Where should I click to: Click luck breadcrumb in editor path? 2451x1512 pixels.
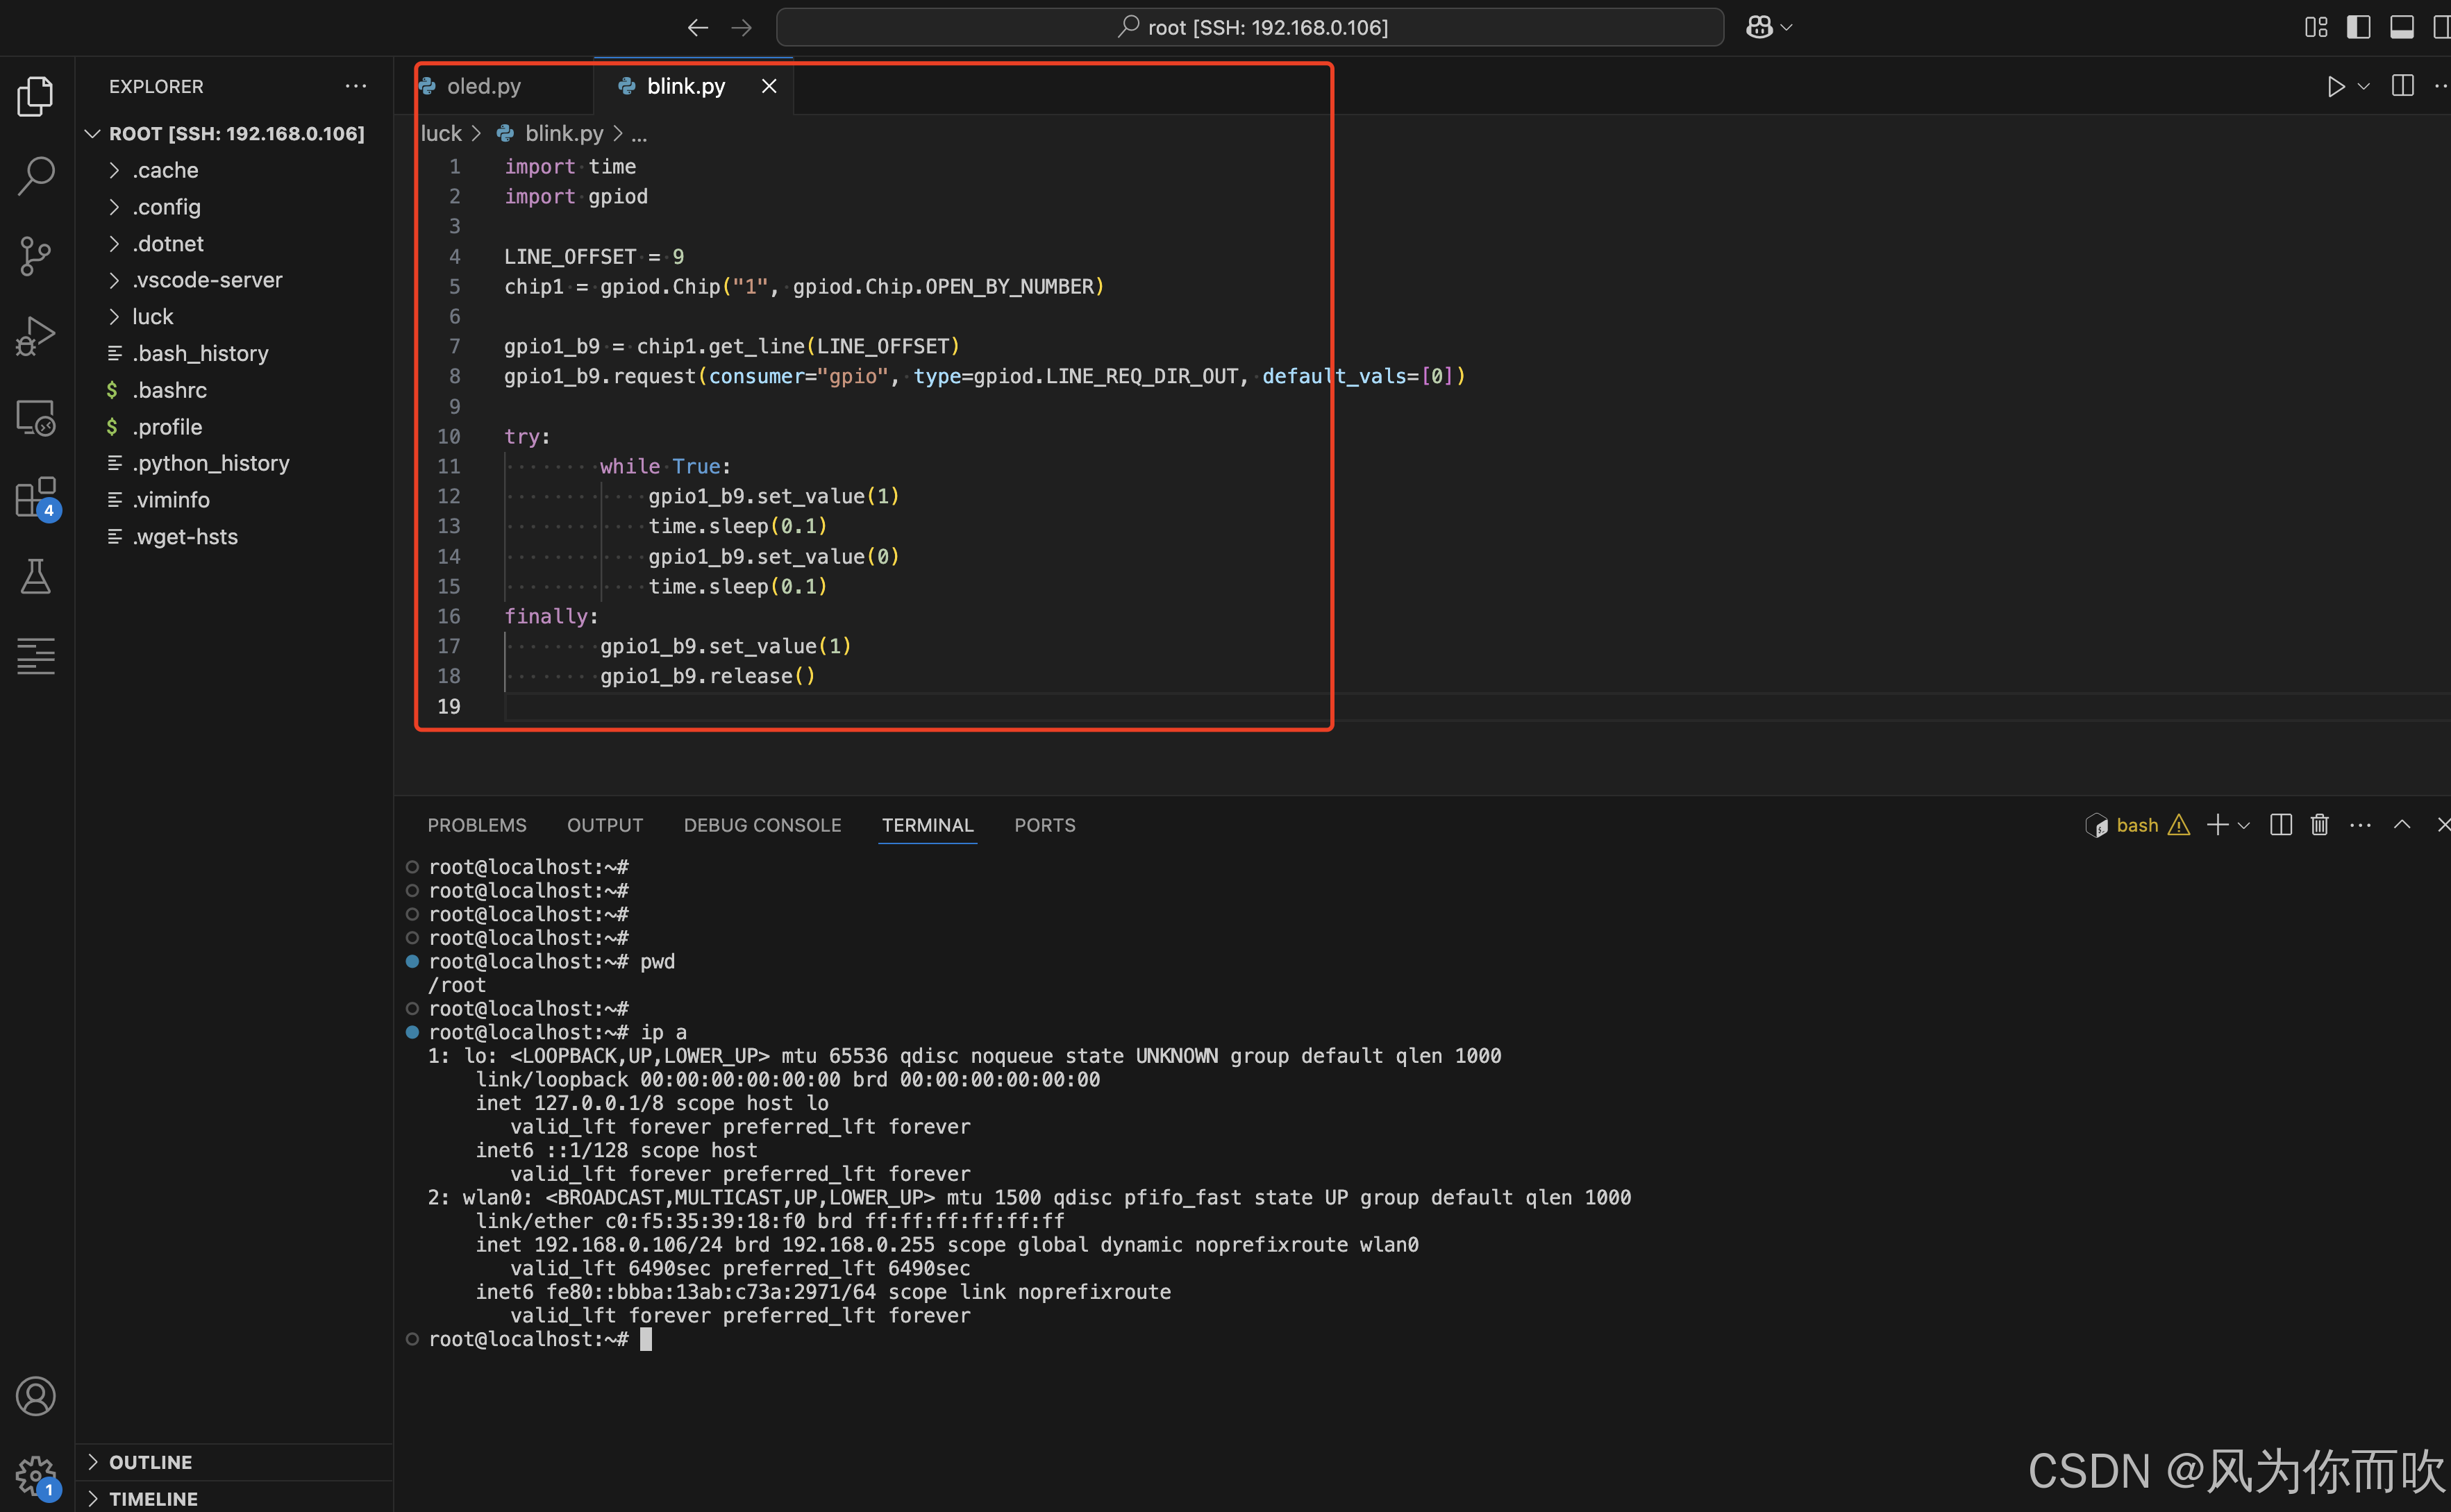pos(440,134)
